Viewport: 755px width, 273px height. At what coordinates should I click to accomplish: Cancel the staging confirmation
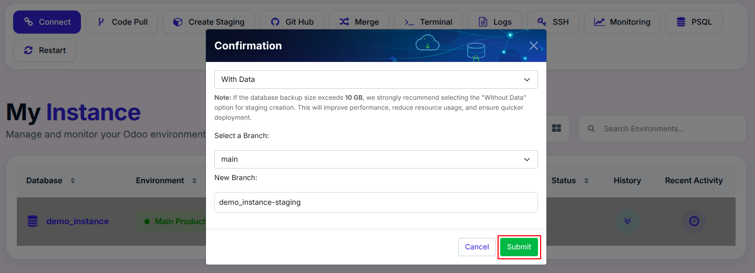(477, 247)
